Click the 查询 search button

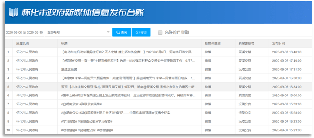[122, 33]
